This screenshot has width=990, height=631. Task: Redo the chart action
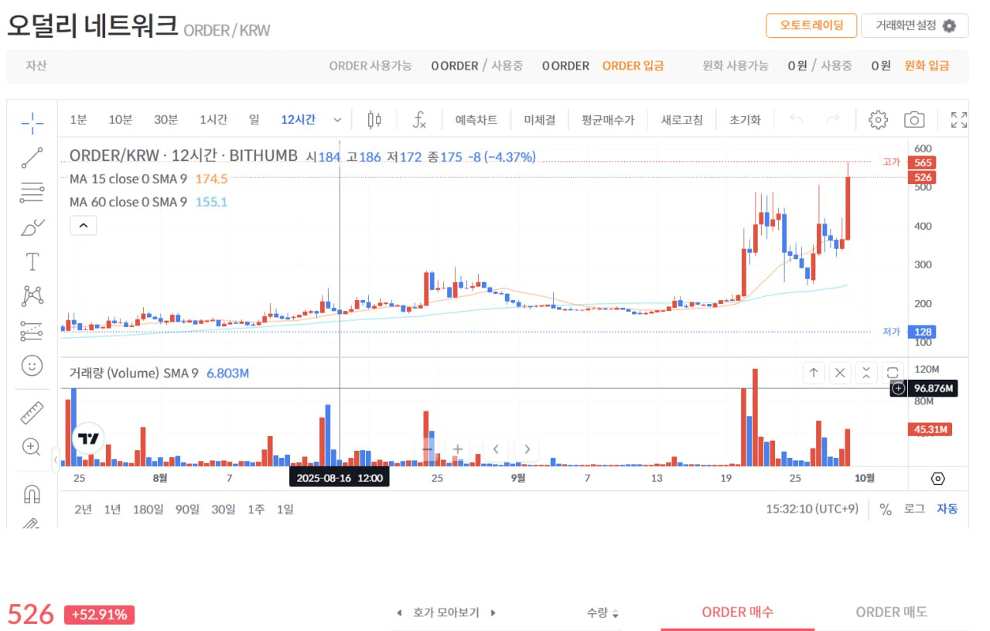(x=833, y=120)
